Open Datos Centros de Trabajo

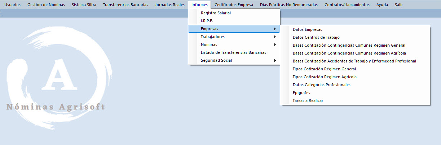(x=316, y=37)
